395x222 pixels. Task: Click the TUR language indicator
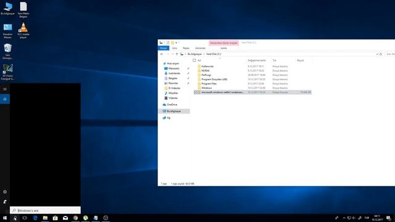pyautogui.click(x=367, y=218)
